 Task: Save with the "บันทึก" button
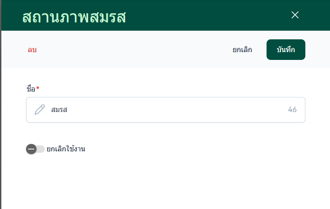pos(286,50)
